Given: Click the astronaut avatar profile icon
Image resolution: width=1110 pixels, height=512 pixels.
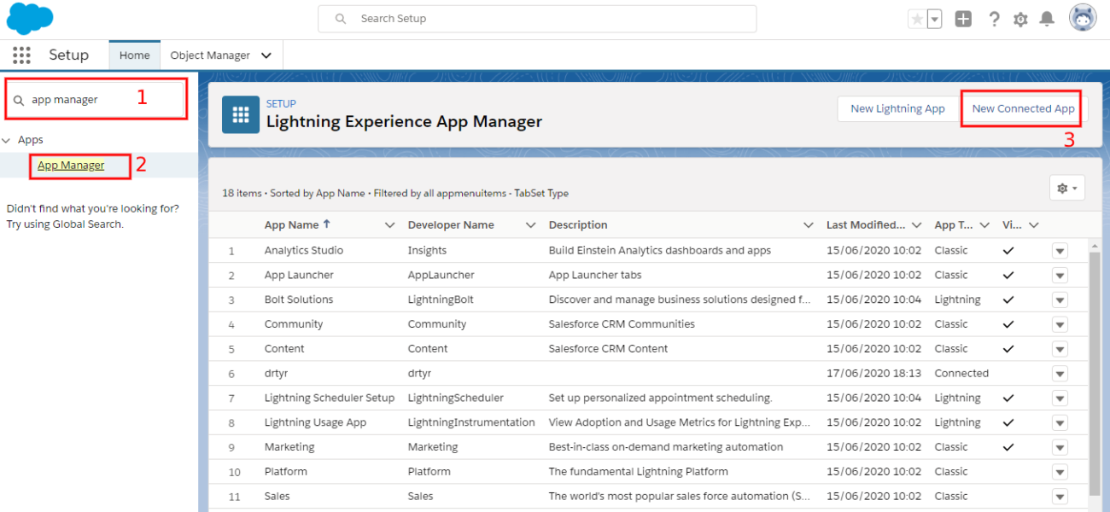Looking at the screenshot, I should (1082, 16).
